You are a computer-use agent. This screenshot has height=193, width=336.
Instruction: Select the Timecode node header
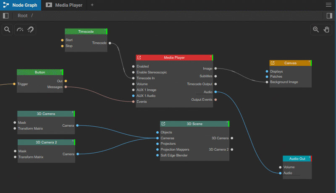[86, 31]
